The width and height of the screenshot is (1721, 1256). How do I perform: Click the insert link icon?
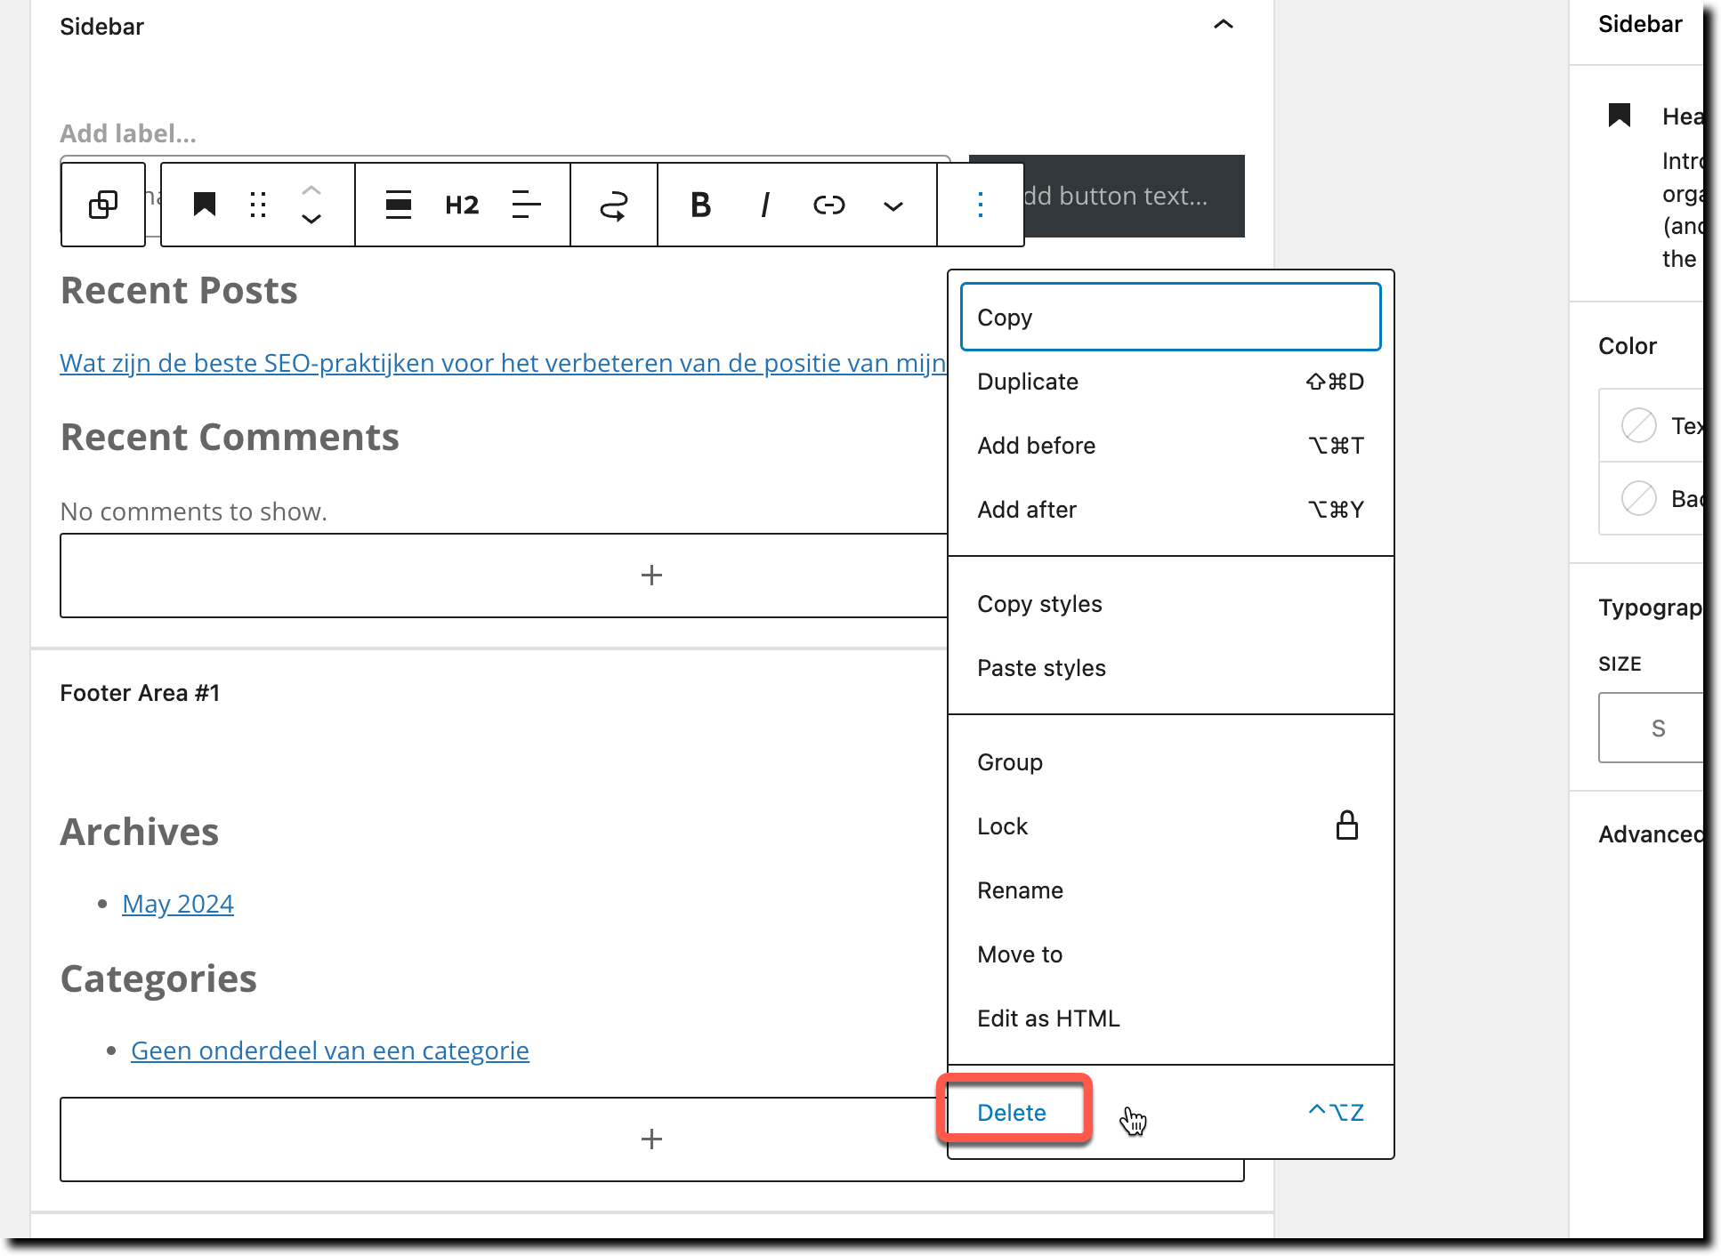point(829,205)
